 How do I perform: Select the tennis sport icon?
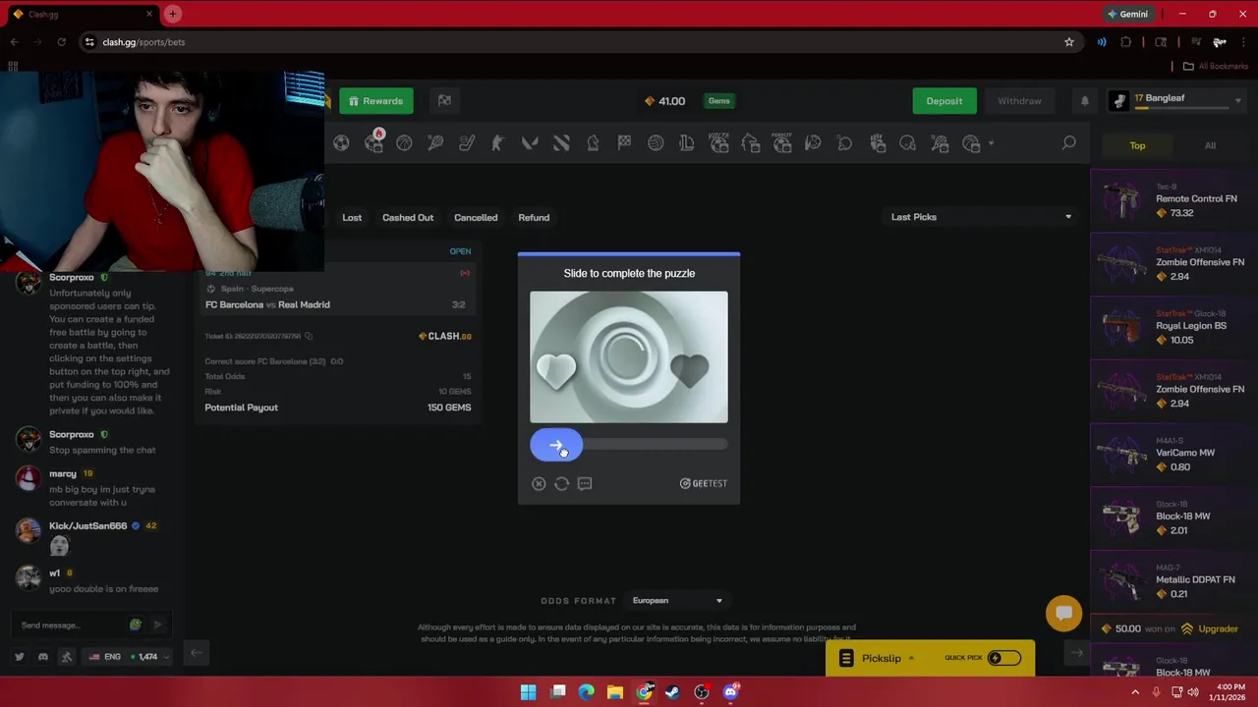tap(435, 143)
